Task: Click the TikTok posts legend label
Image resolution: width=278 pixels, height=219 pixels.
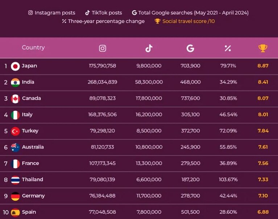Action: 104,13
